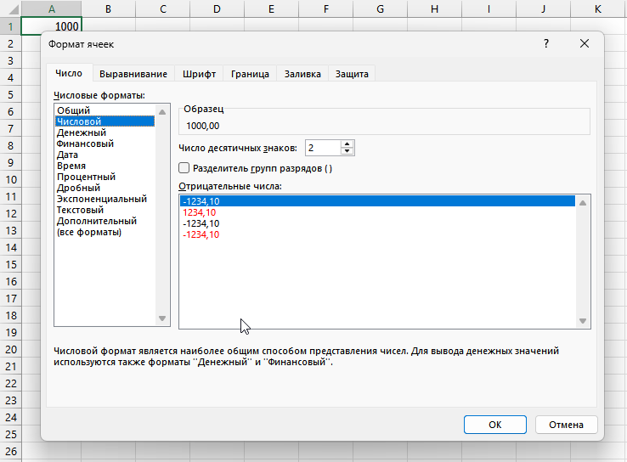Open the Шрифт tab

coord(199,74)
